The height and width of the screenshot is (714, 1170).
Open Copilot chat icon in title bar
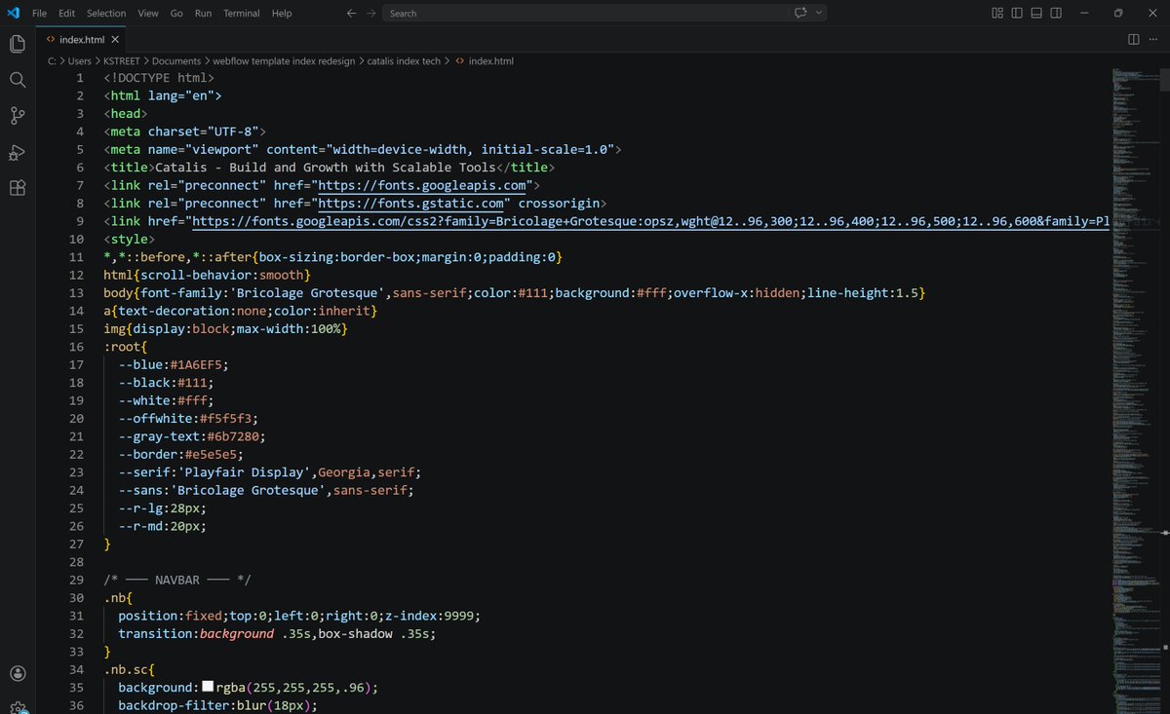pyautogui.click(x=801, y=13)
